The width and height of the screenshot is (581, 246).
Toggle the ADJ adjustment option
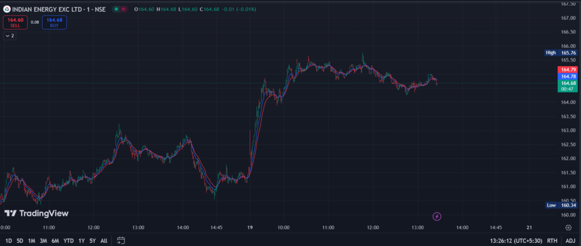click(570, 241)
